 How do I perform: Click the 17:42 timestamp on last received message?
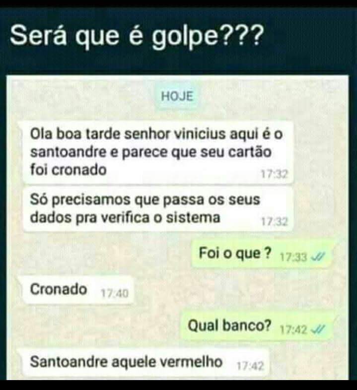coord(250,366)
